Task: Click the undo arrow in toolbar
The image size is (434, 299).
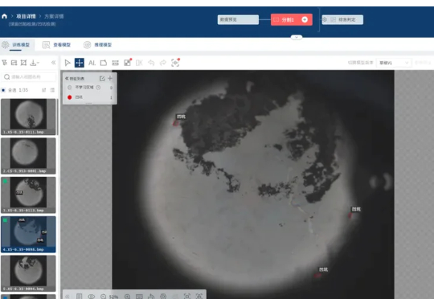Action: (x=151, y=63)
